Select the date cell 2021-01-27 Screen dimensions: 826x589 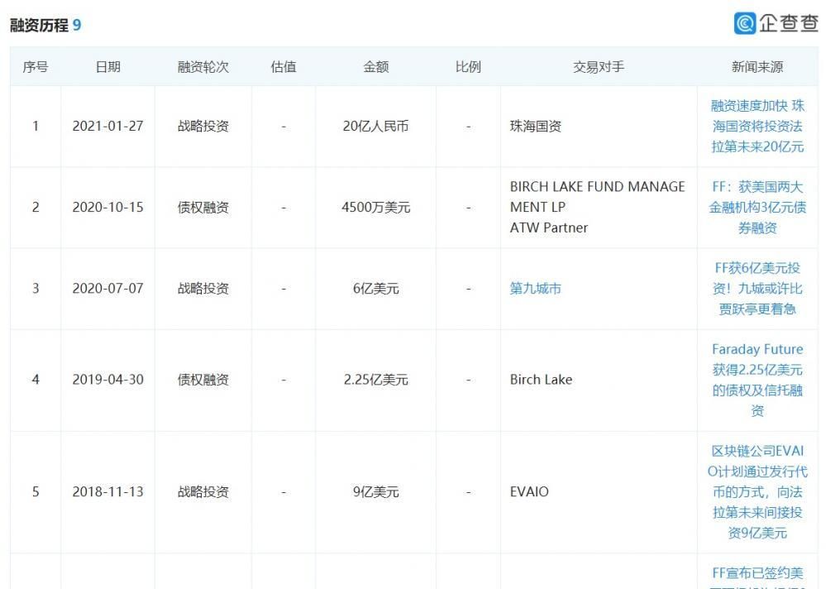click(108, 126)
